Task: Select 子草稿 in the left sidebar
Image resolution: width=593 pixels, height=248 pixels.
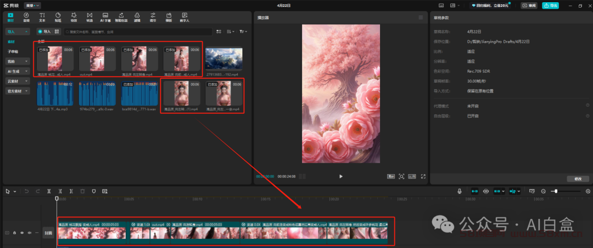Action: pyautogui.click(x=13, y=51)
